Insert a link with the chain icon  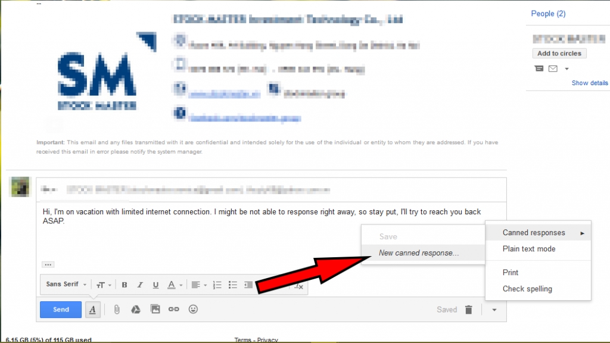[173, 309]
